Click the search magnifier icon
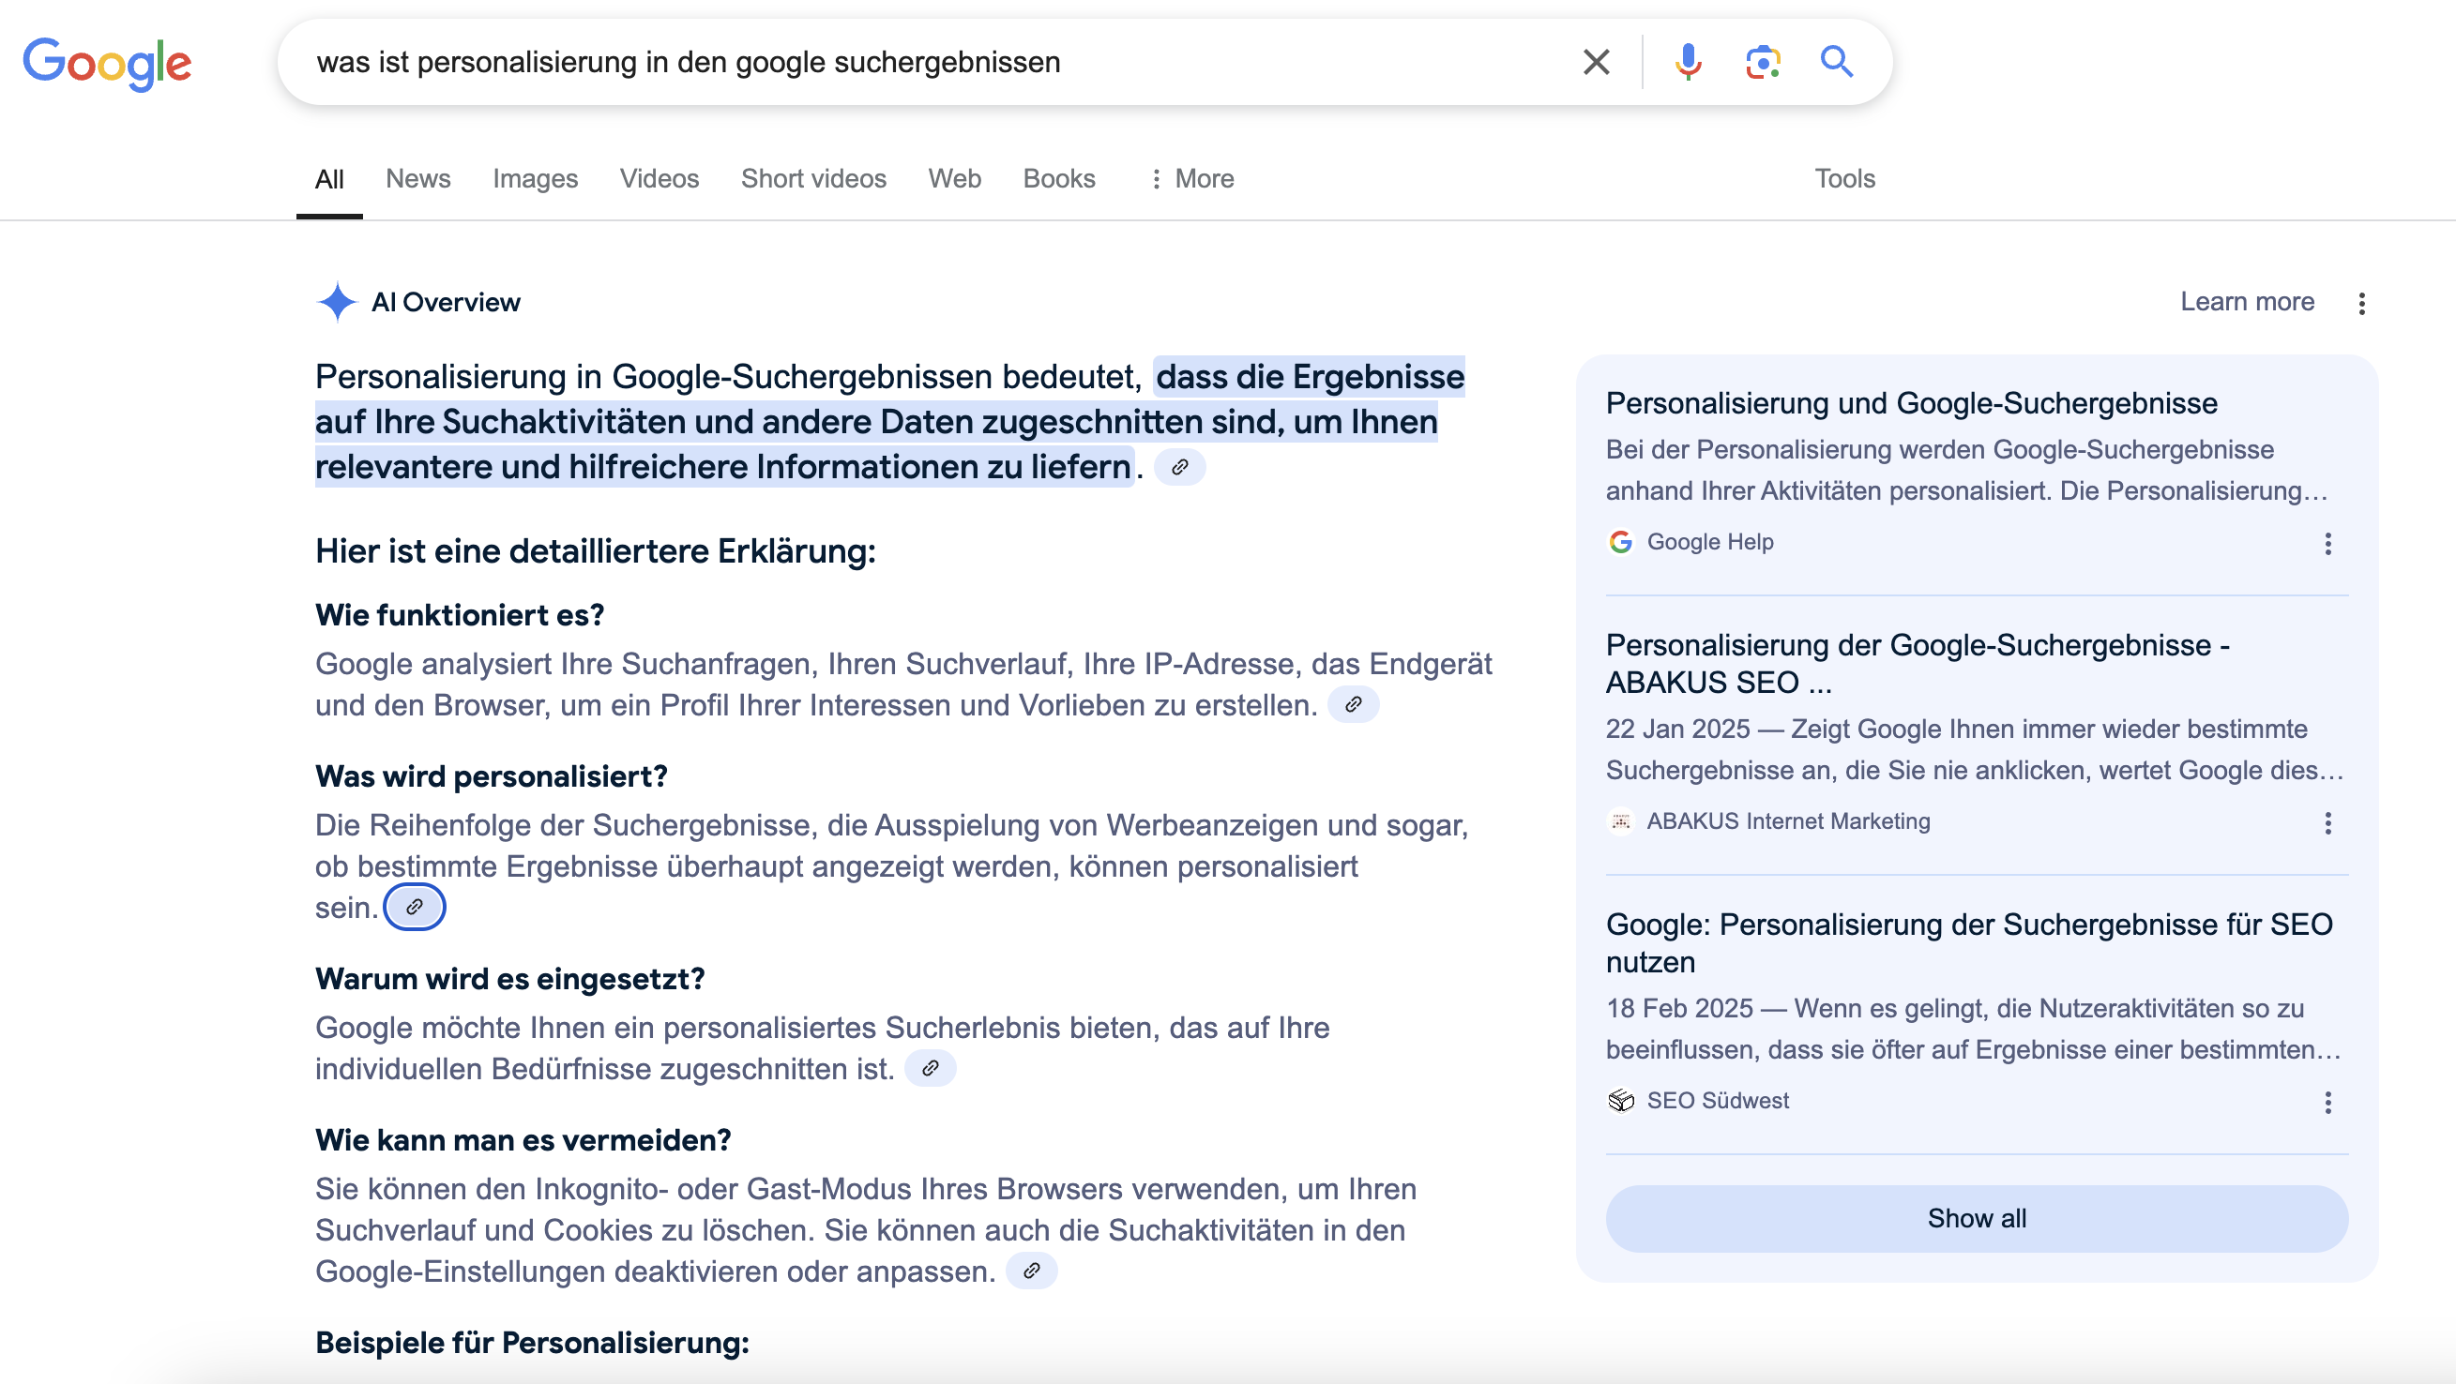Screen dimensions: 2456x1384 click(1835, 61)
